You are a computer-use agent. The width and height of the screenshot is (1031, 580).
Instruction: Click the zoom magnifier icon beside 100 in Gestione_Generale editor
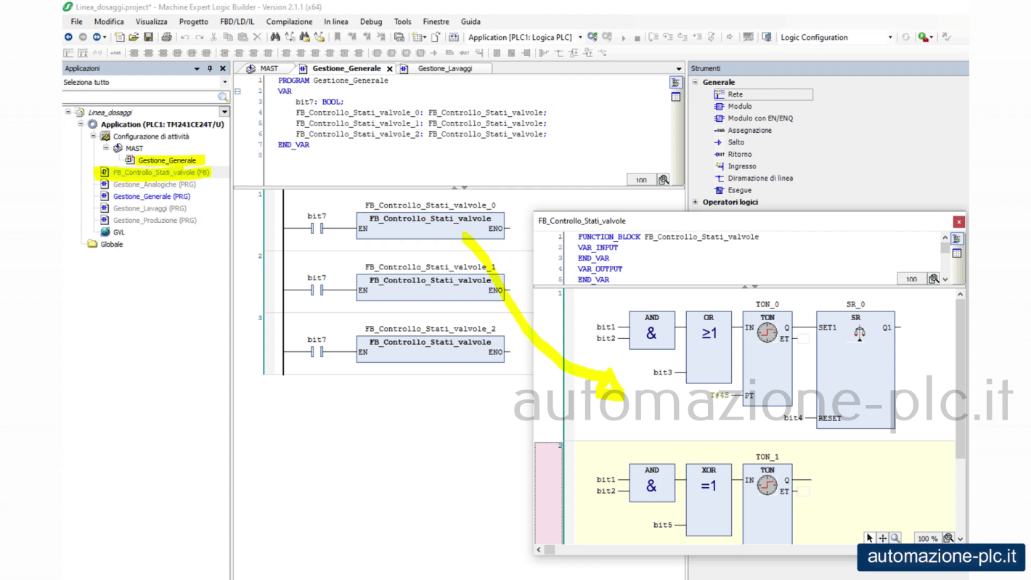click(664, 180)
